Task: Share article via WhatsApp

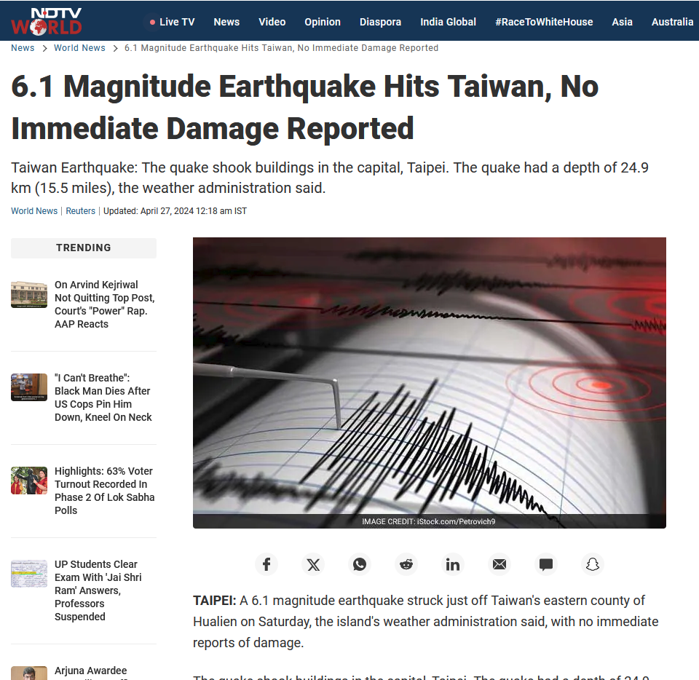Action: (x=360, y=564)
